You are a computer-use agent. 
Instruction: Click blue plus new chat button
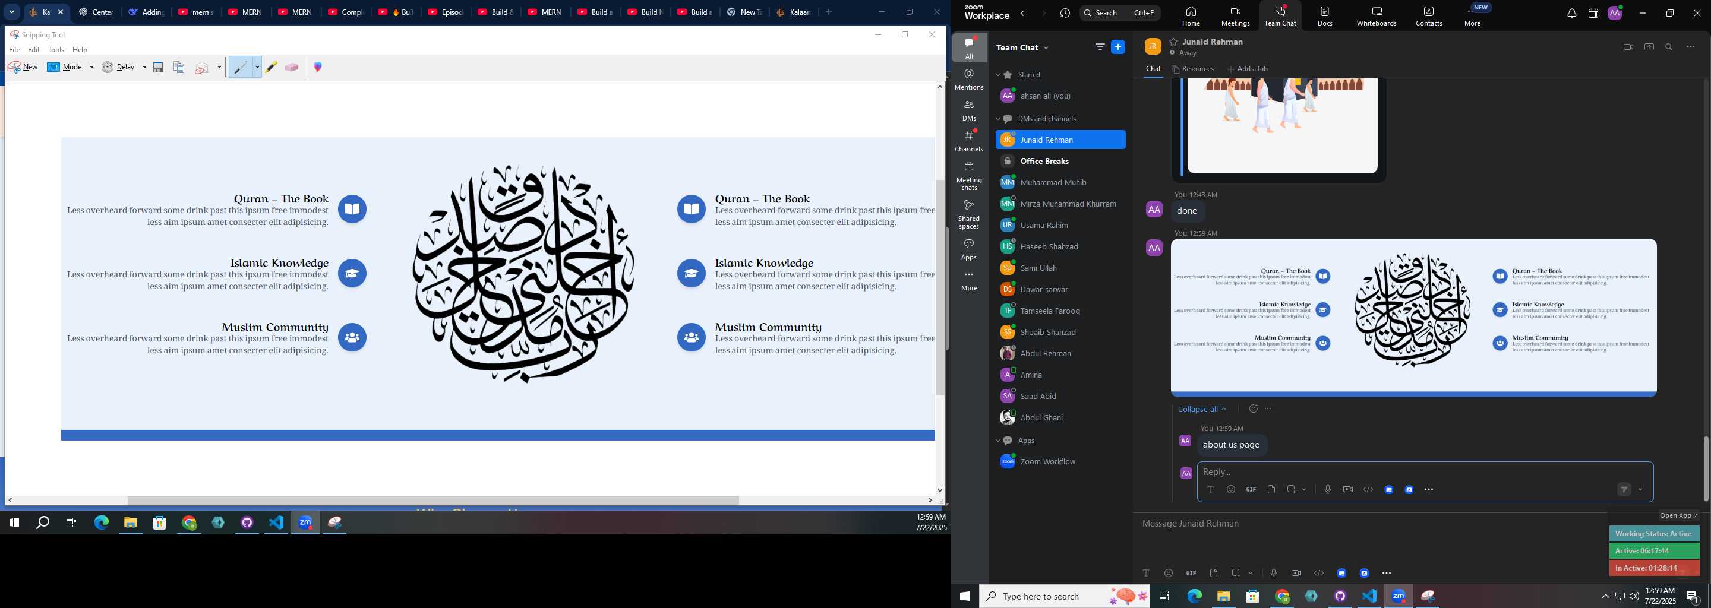click(1119, 47)
